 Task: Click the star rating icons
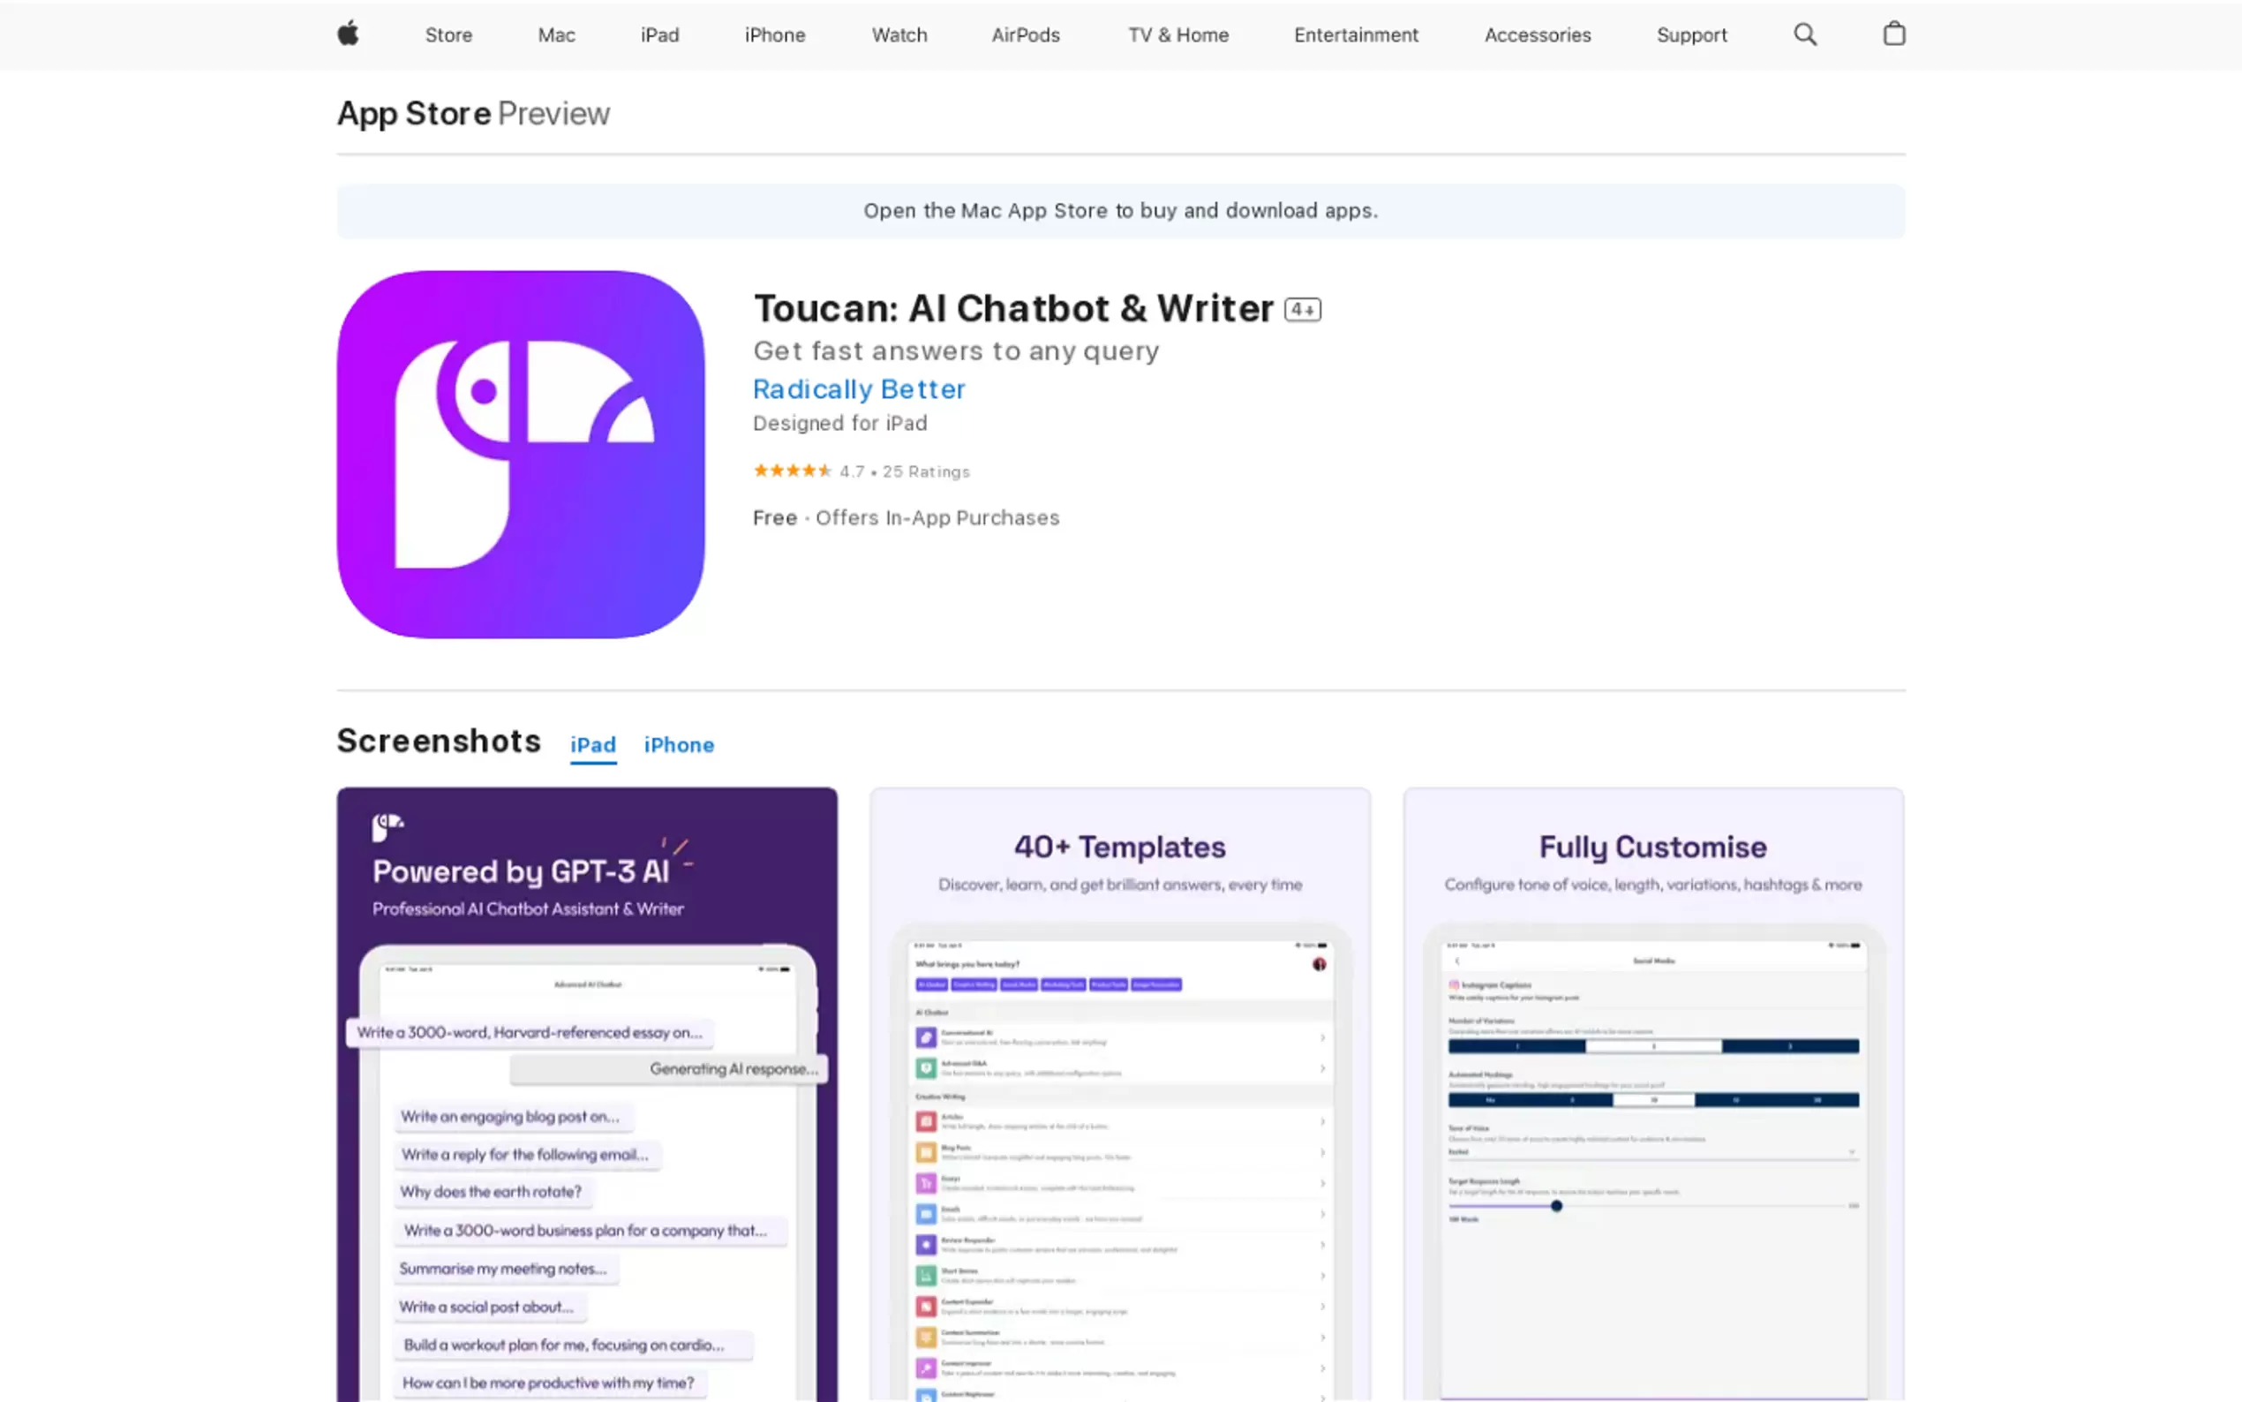793,471
